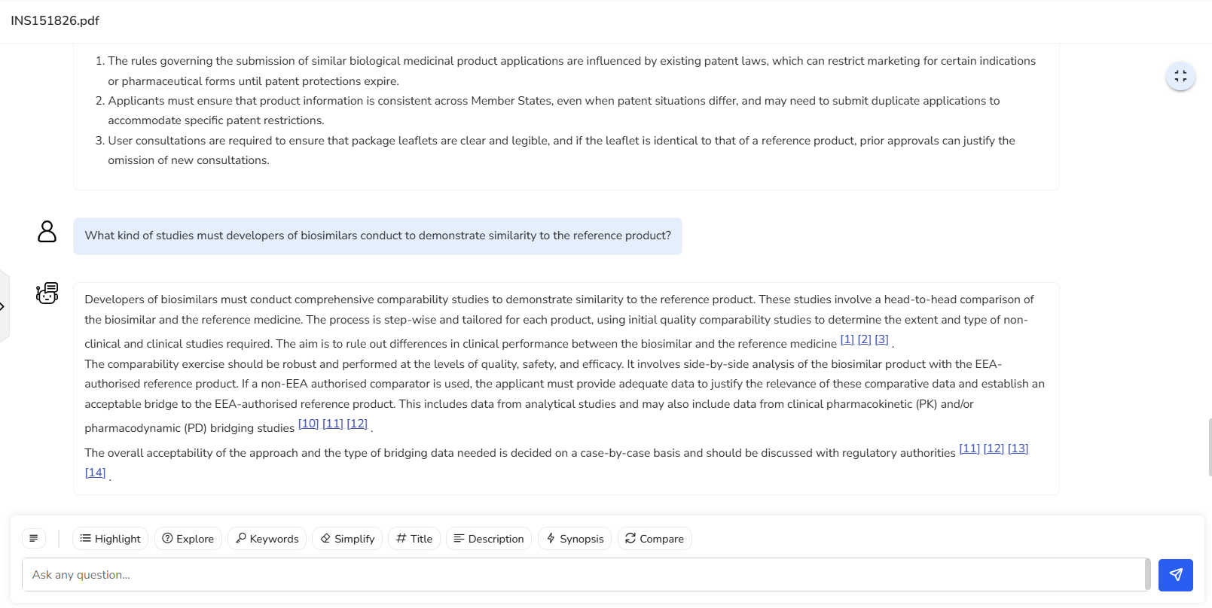Click the send message paper plane button
Viewport: 1212px width, 608px height.
click(1175, 575)
